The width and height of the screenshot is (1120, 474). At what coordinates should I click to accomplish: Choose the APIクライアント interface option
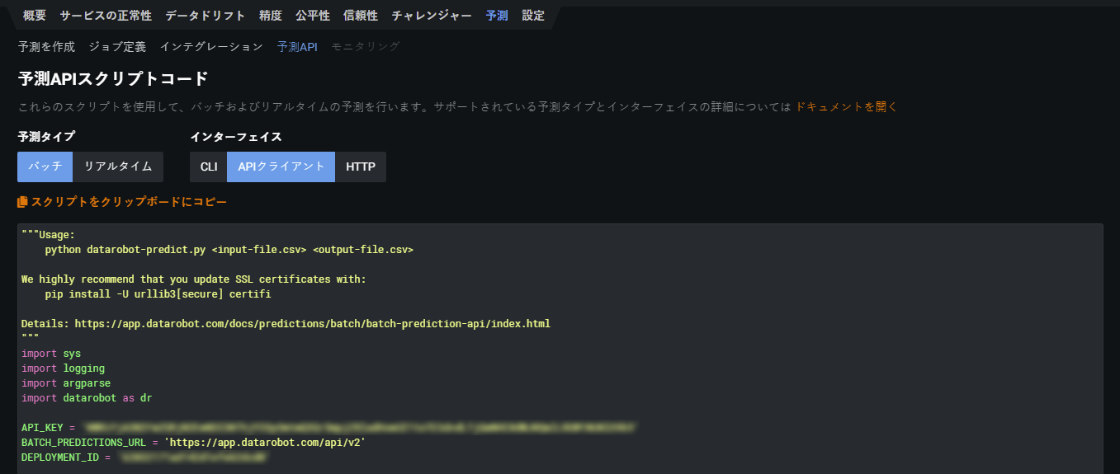[x=281, y=167]
